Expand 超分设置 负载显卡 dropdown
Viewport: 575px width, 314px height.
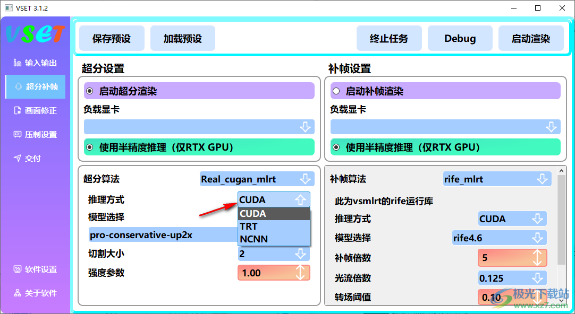tap(199, 127)
